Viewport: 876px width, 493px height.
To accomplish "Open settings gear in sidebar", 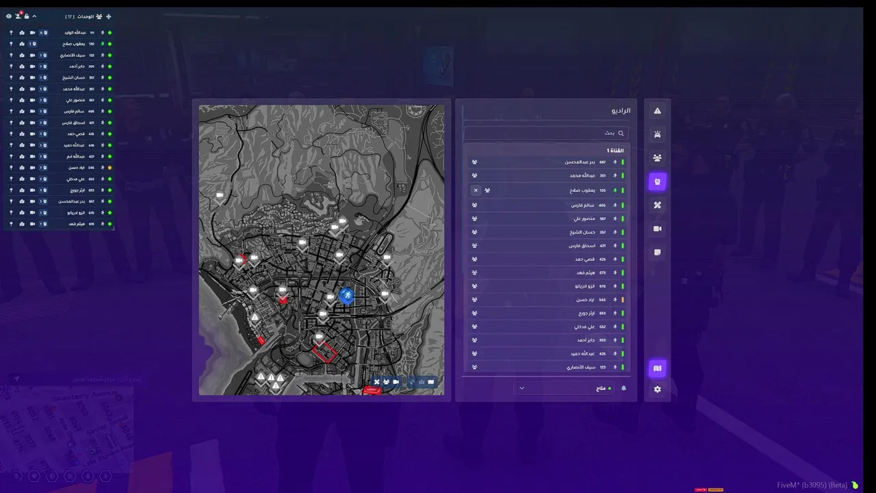I will click(658, 390).
